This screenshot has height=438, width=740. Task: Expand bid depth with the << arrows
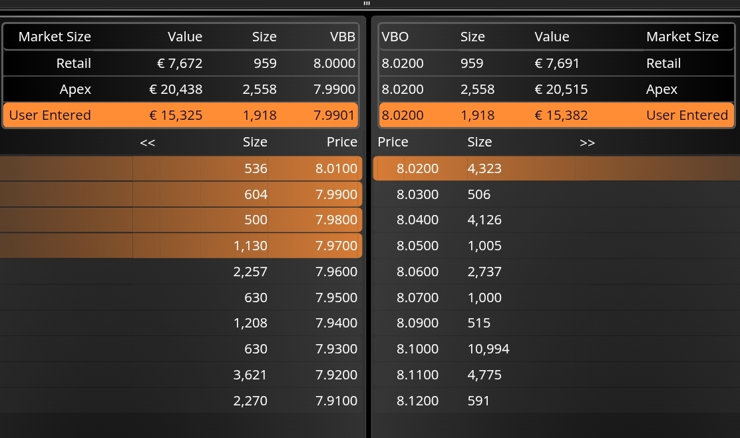point(148,142)
